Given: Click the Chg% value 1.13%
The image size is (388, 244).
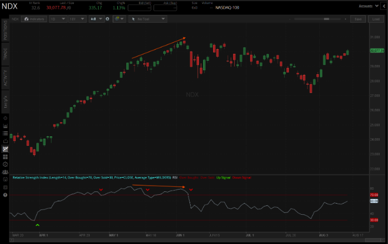Looking at the screenshot, I should tap(119, 8).
